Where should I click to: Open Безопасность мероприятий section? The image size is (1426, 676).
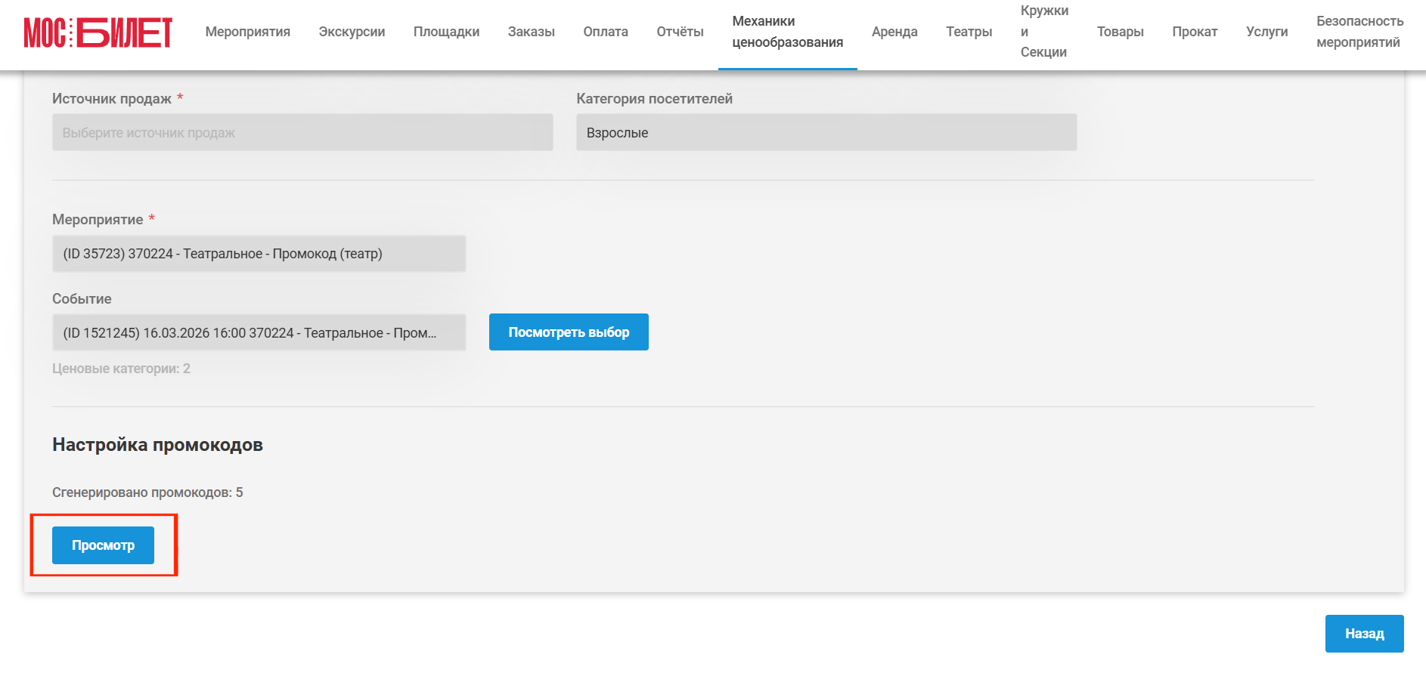point(1359,32)
